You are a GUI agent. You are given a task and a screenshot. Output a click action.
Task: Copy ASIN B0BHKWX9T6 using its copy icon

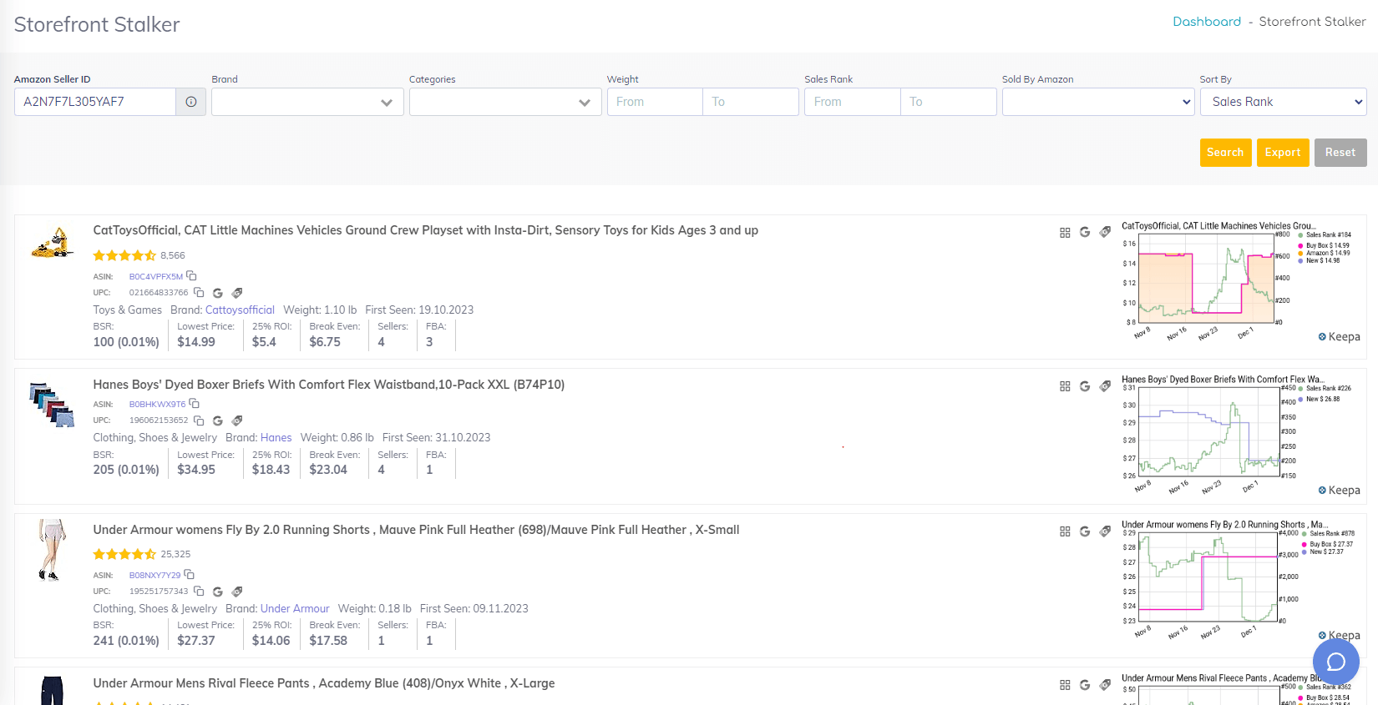pos(195,403)
